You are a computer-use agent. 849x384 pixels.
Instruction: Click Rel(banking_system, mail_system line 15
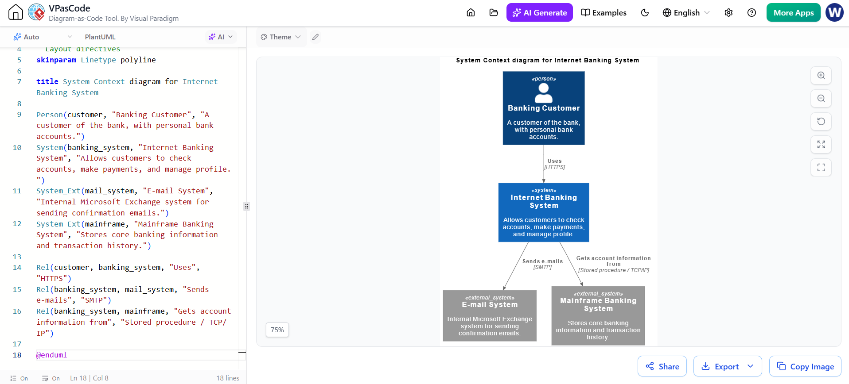click(x=123, y=295)
